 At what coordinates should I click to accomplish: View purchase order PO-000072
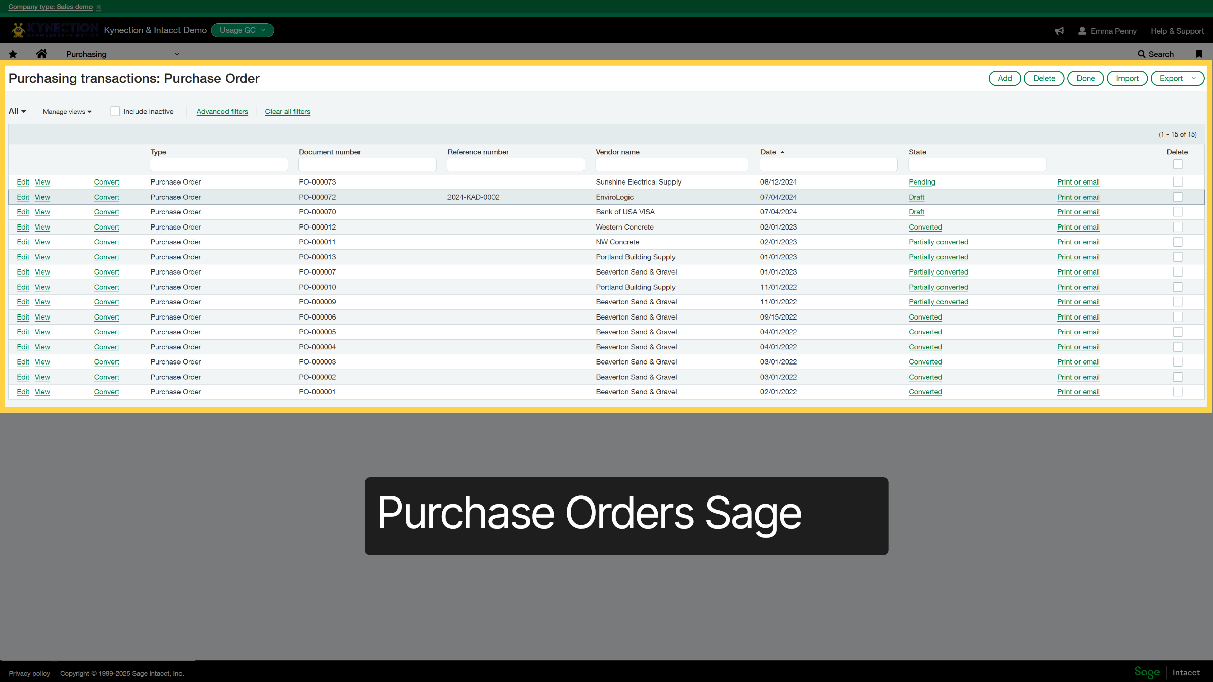tap(42, 197)
